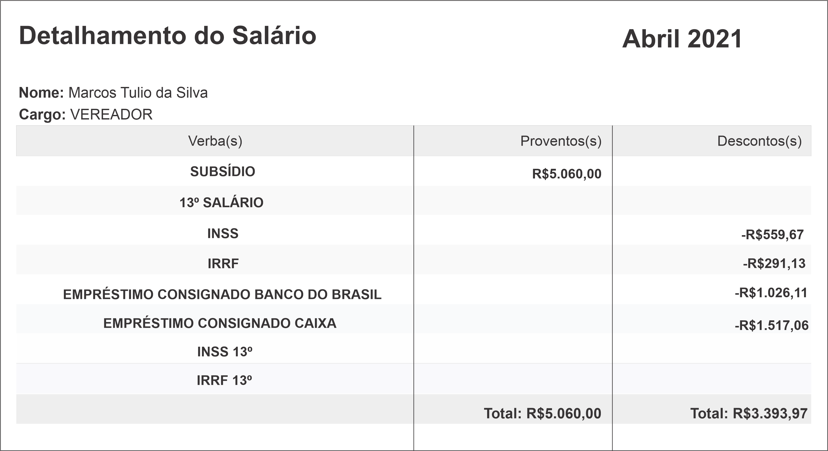Click the Empréstimo Consignado Banco do Brasil label
Image resolution: width=828 pixels, height=451 pixels.
pyautogui.click(x=222, y=295)
